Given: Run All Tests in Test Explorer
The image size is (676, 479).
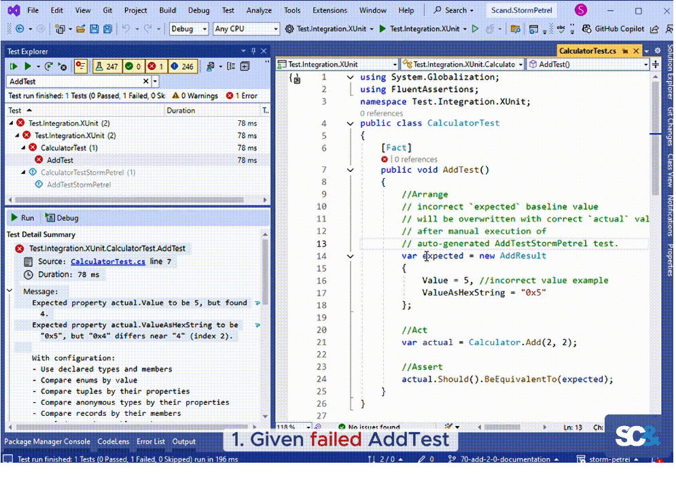Looking at the screenshot, I should 14,67.
